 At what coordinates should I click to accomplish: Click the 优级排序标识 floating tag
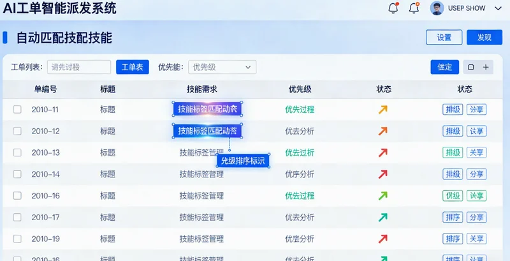(x=242, y=160)
